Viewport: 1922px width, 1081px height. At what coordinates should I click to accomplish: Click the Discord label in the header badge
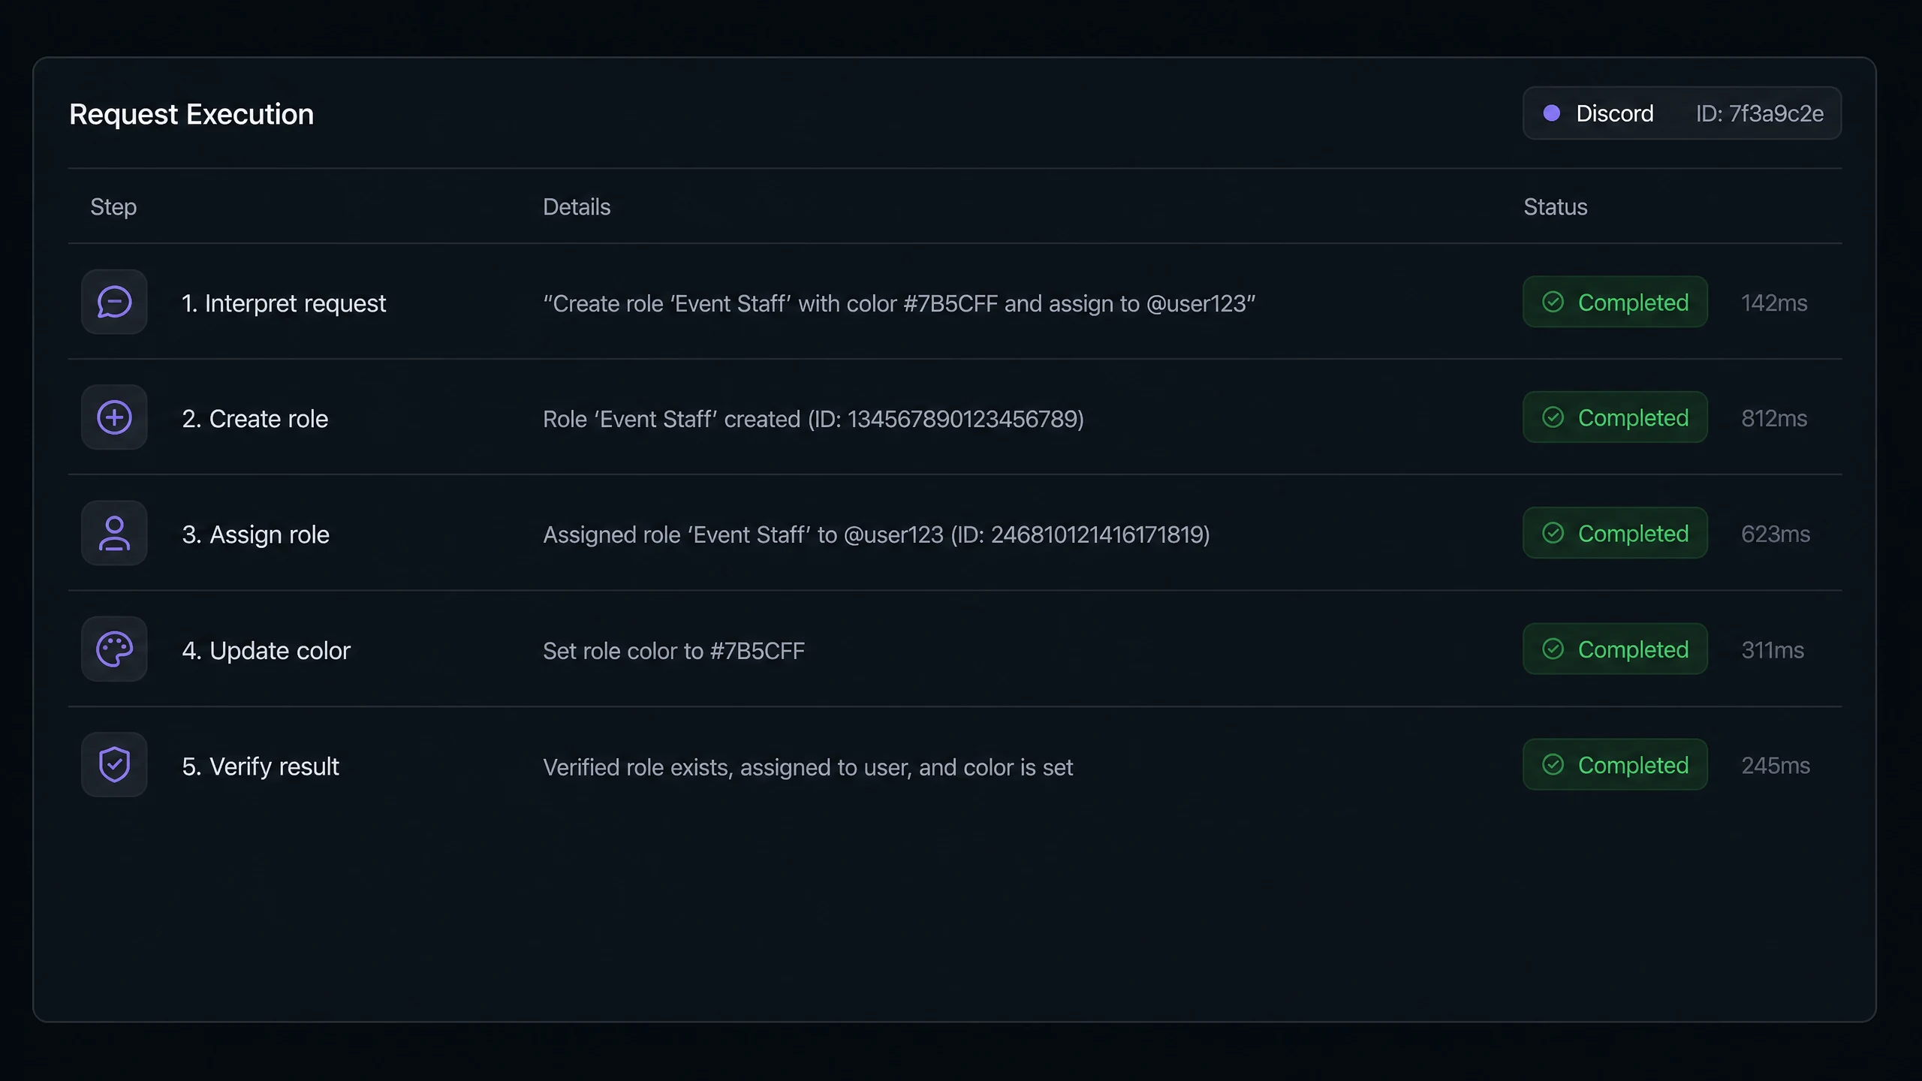[x=1614, y=113]
